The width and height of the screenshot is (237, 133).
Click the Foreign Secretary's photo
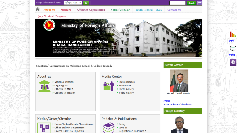click(x=179, y=124)
